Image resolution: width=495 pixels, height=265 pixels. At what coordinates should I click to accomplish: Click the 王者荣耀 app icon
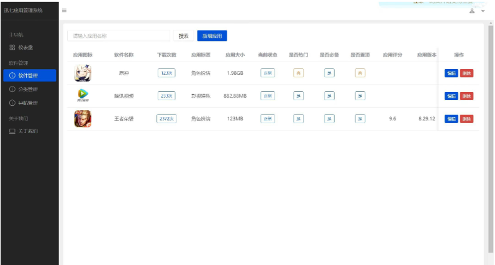[x=83, y=118]
